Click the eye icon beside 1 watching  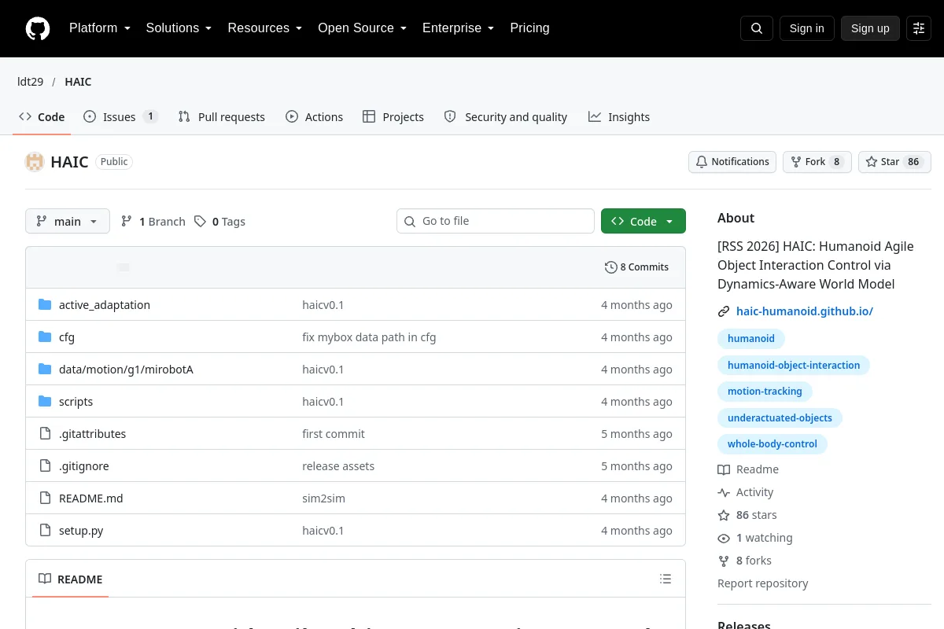pos(724,538)
